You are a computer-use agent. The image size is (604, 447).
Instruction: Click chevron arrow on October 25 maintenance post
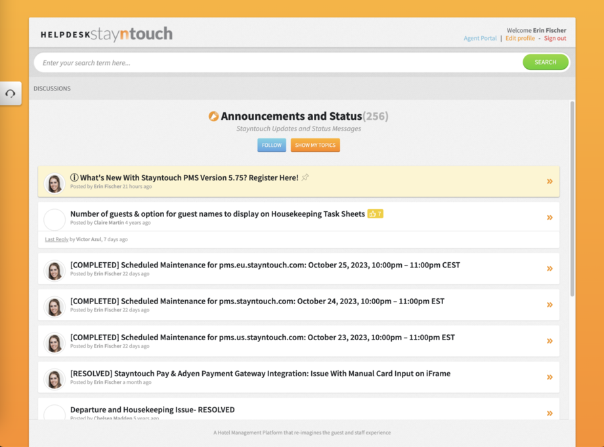pos(550,269)
